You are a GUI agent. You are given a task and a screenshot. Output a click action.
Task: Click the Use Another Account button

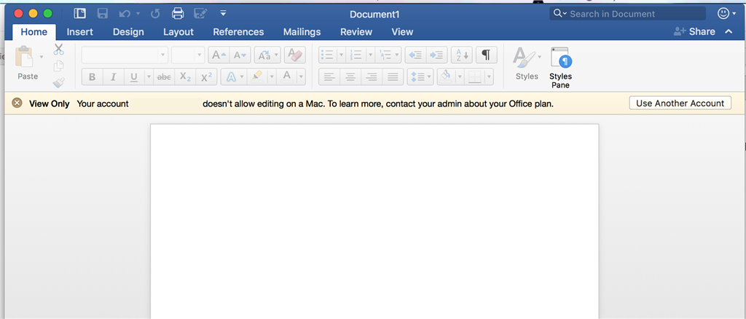click(680, 103)
